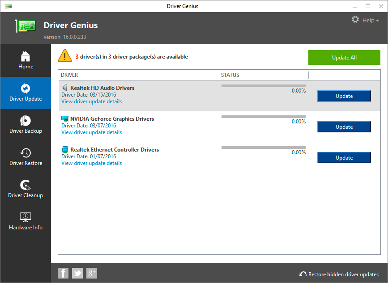Screen dimensions: 388x283
Task: Open the Google Plus icon
Action: [92, 273]
